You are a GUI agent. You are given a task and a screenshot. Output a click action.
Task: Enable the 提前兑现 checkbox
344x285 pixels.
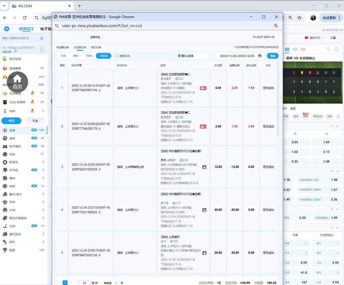tap(118, 56)
